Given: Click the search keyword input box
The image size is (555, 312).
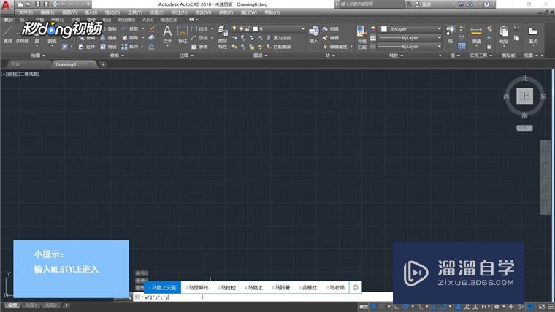Looking at the screenshot, I should click(370, 4).
